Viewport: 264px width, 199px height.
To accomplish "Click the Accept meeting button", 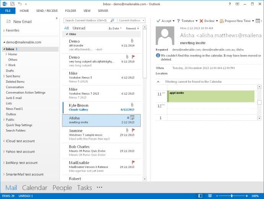I will [164, 21].
